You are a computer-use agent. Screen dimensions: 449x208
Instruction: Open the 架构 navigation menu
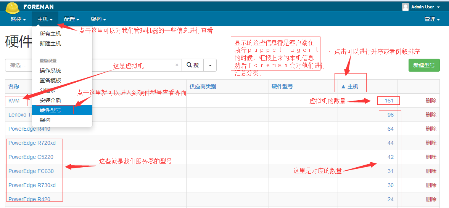tap(98, 19)
